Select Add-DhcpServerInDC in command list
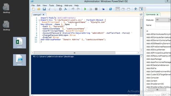This screenshot has height=96, width=171. tap(155, 84)
